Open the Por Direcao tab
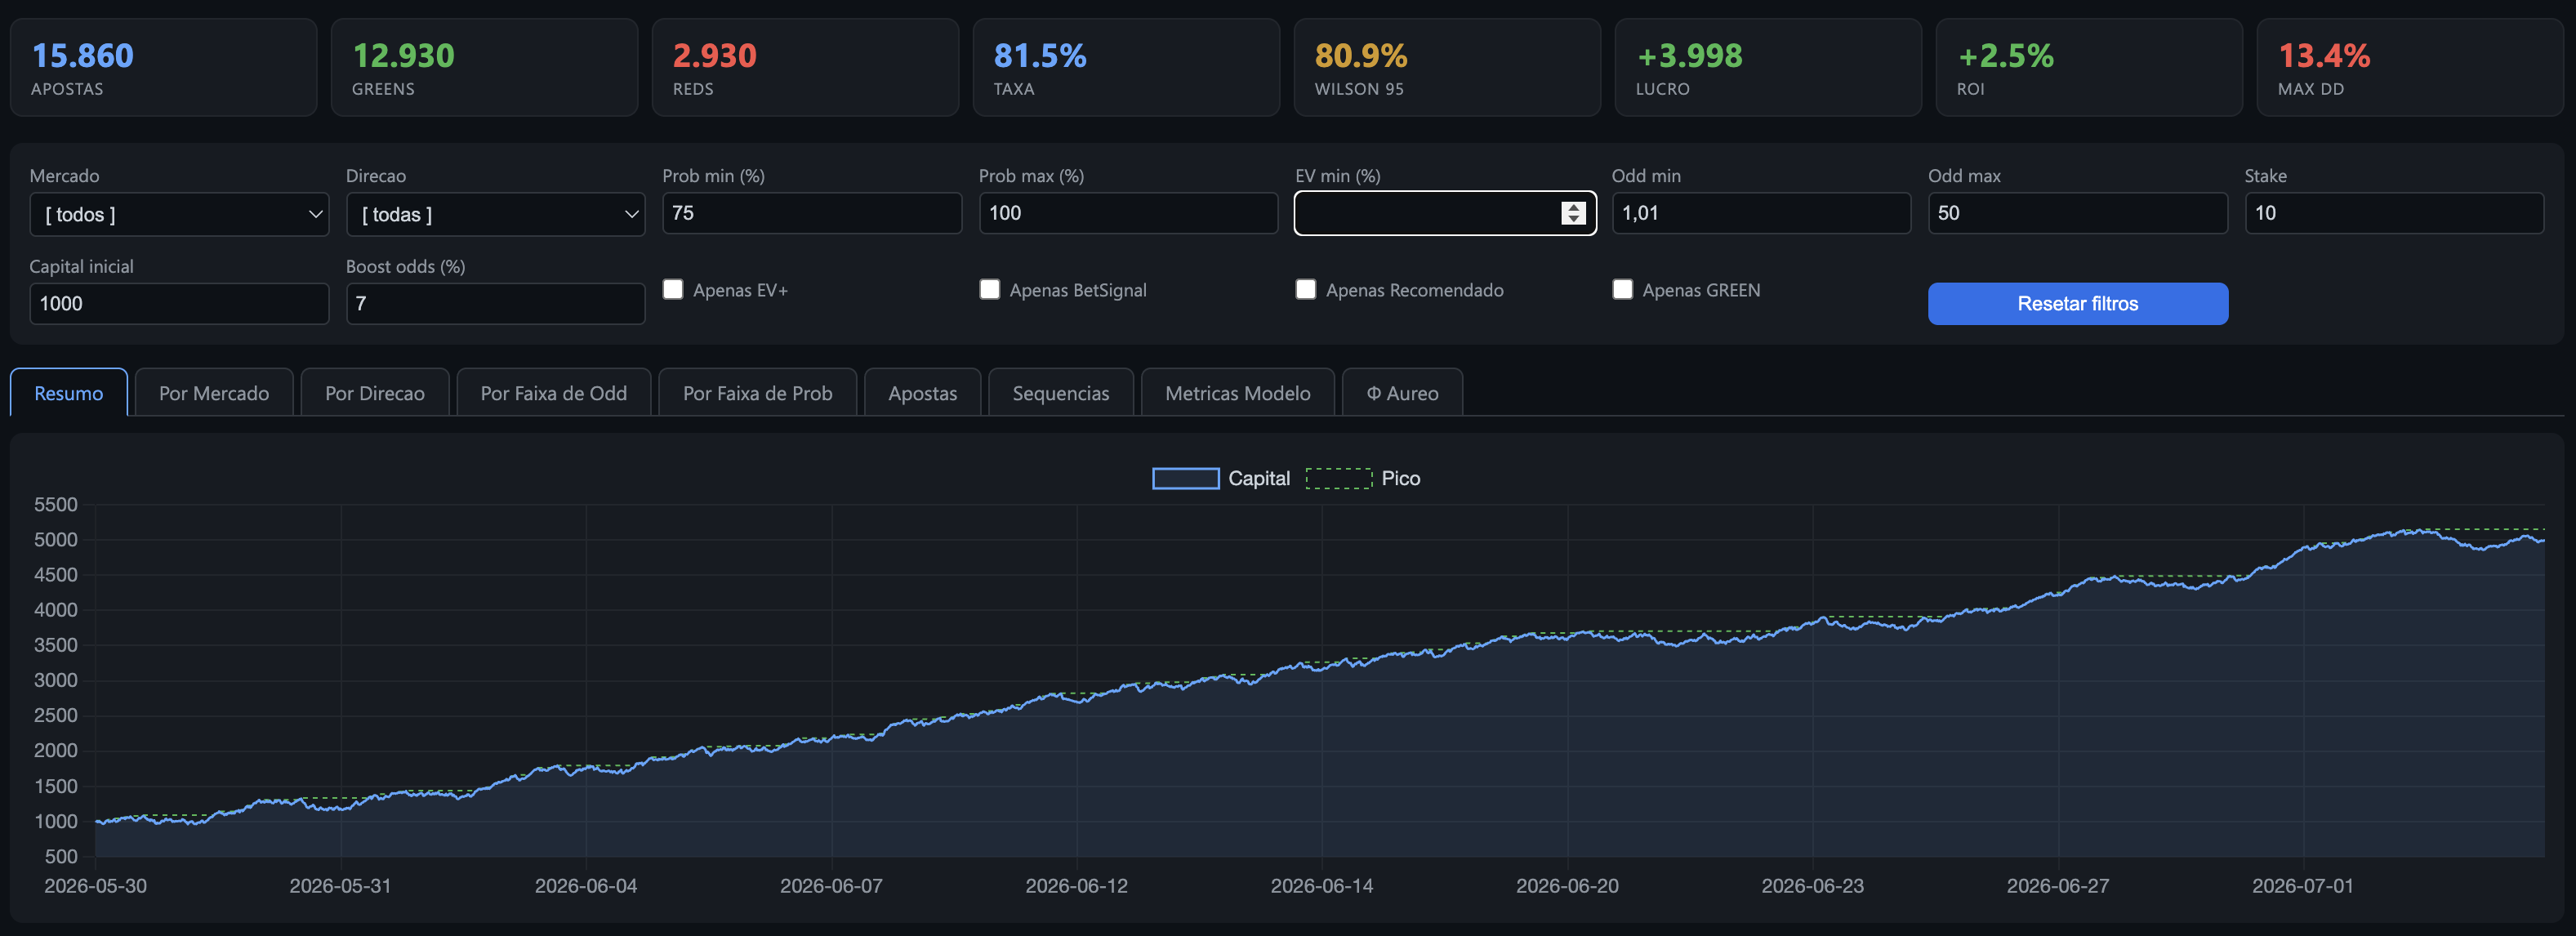2576x936 pixels. (375, 393)
